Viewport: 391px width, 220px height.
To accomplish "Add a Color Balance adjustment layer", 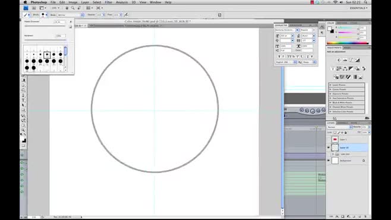I will click(345, 68).
